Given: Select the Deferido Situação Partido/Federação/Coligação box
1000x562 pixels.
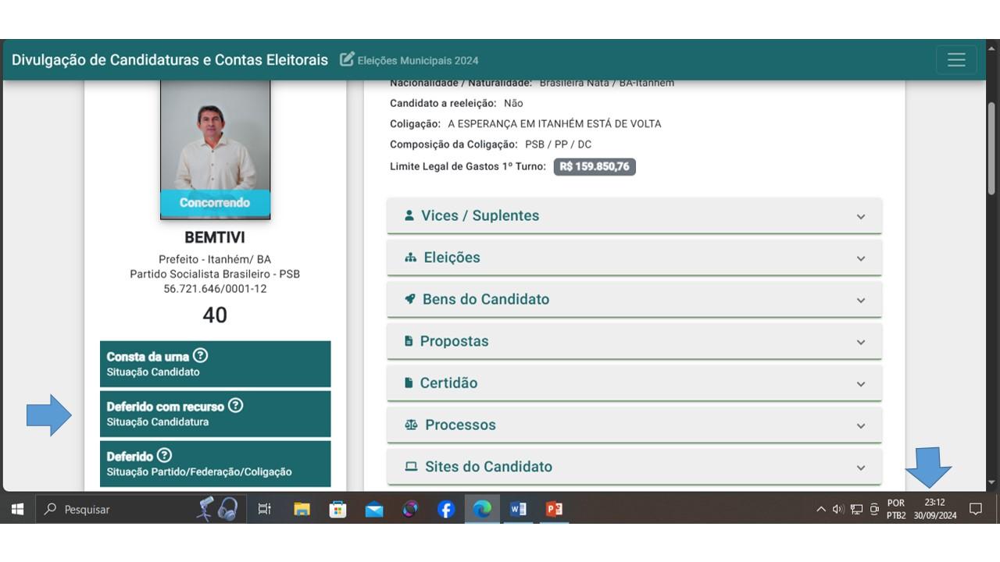Looking at the screenshot, I should coord(215,464).
